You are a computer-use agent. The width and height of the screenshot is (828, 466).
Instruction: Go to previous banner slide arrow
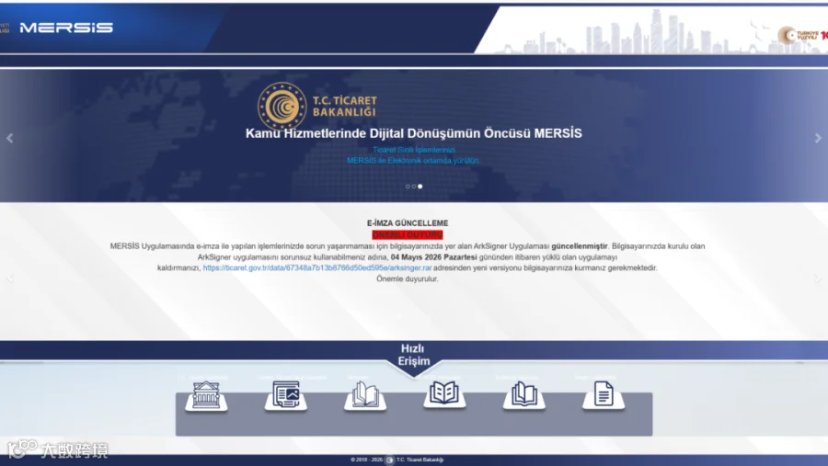coord(9,138)
